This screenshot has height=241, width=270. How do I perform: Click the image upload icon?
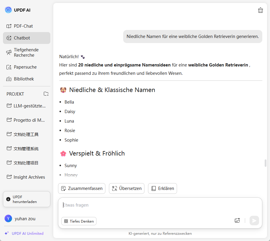coord(237,221)
